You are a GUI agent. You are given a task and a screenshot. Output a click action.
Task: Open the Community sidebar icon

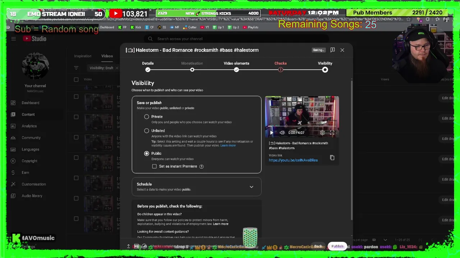tap(13, 138)
